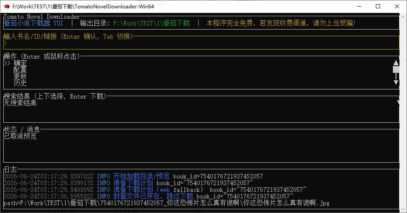Close the TomatoNovelDownloader window

coord(397,6)
